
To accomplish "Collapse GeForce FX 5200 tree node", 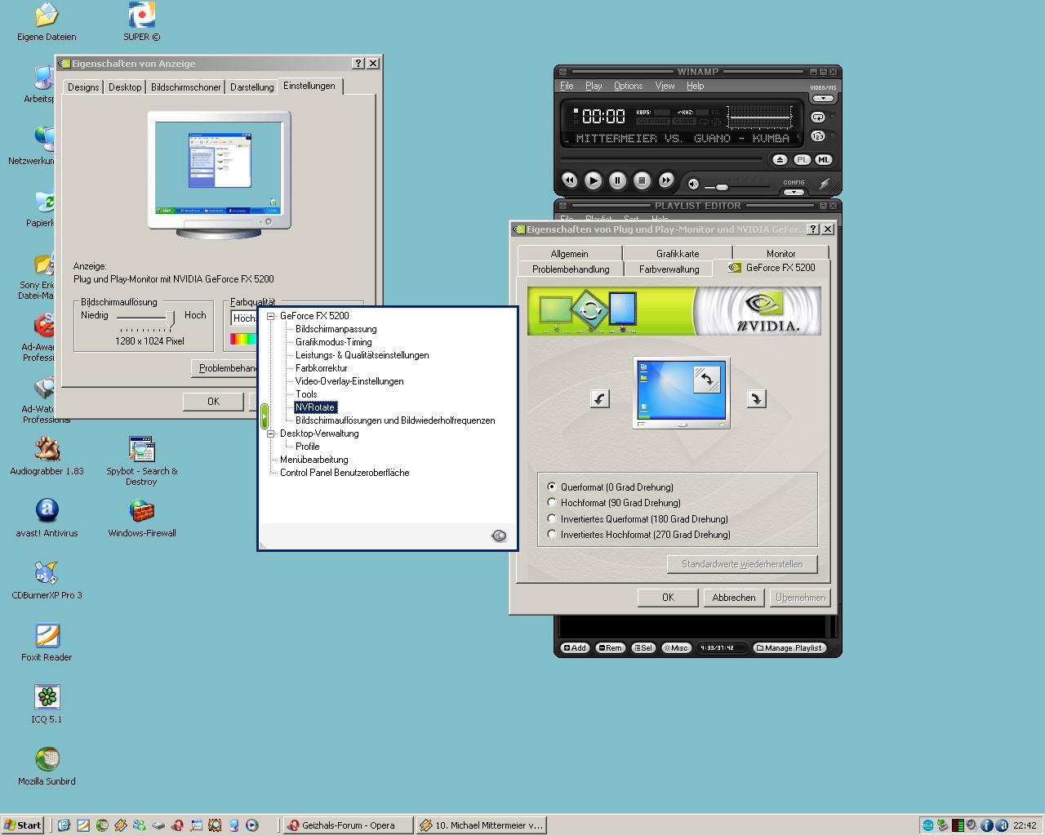I will [271, 316].
